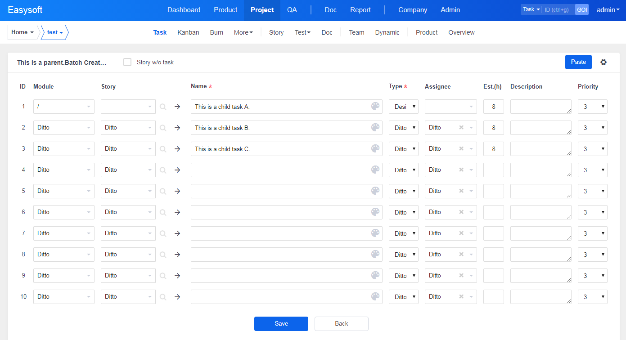Open the Dynamic tab
This screenshot has height=340, width=626.
[x=387, y=32]
